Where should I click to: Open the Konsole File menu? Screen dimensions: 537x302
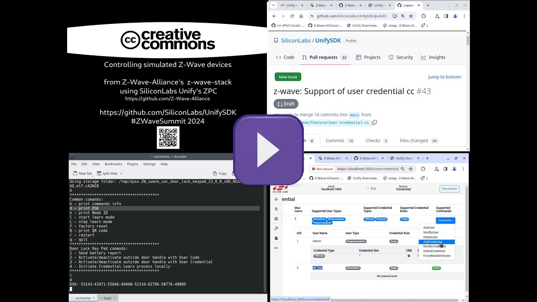click(74, 164)
